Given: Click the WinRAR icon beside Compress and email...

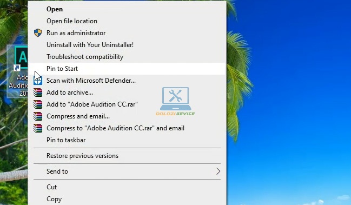Looking at the screenshot, I should point(38,116).
